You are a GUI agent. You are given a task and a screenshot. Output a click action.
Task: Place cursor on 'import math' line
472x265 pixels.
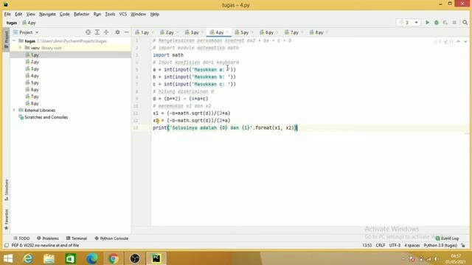[x=168, y=55]
